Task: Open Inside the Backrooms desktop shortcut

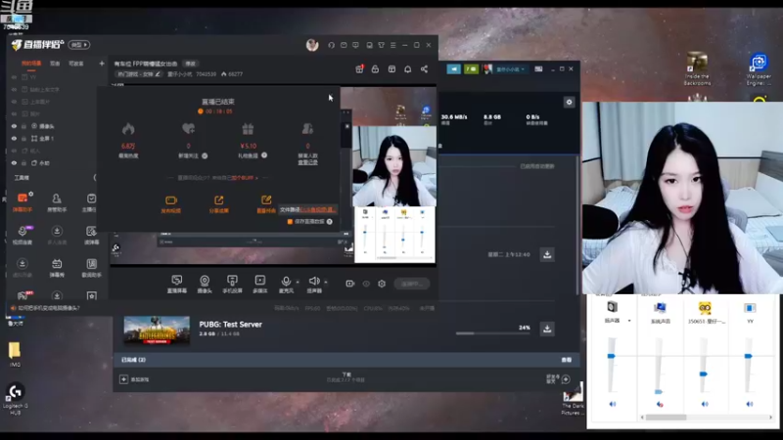Action: [697, 68]
